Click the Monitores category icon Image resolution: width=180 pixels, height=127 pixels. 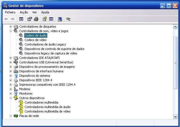click(x=16, y=94)
